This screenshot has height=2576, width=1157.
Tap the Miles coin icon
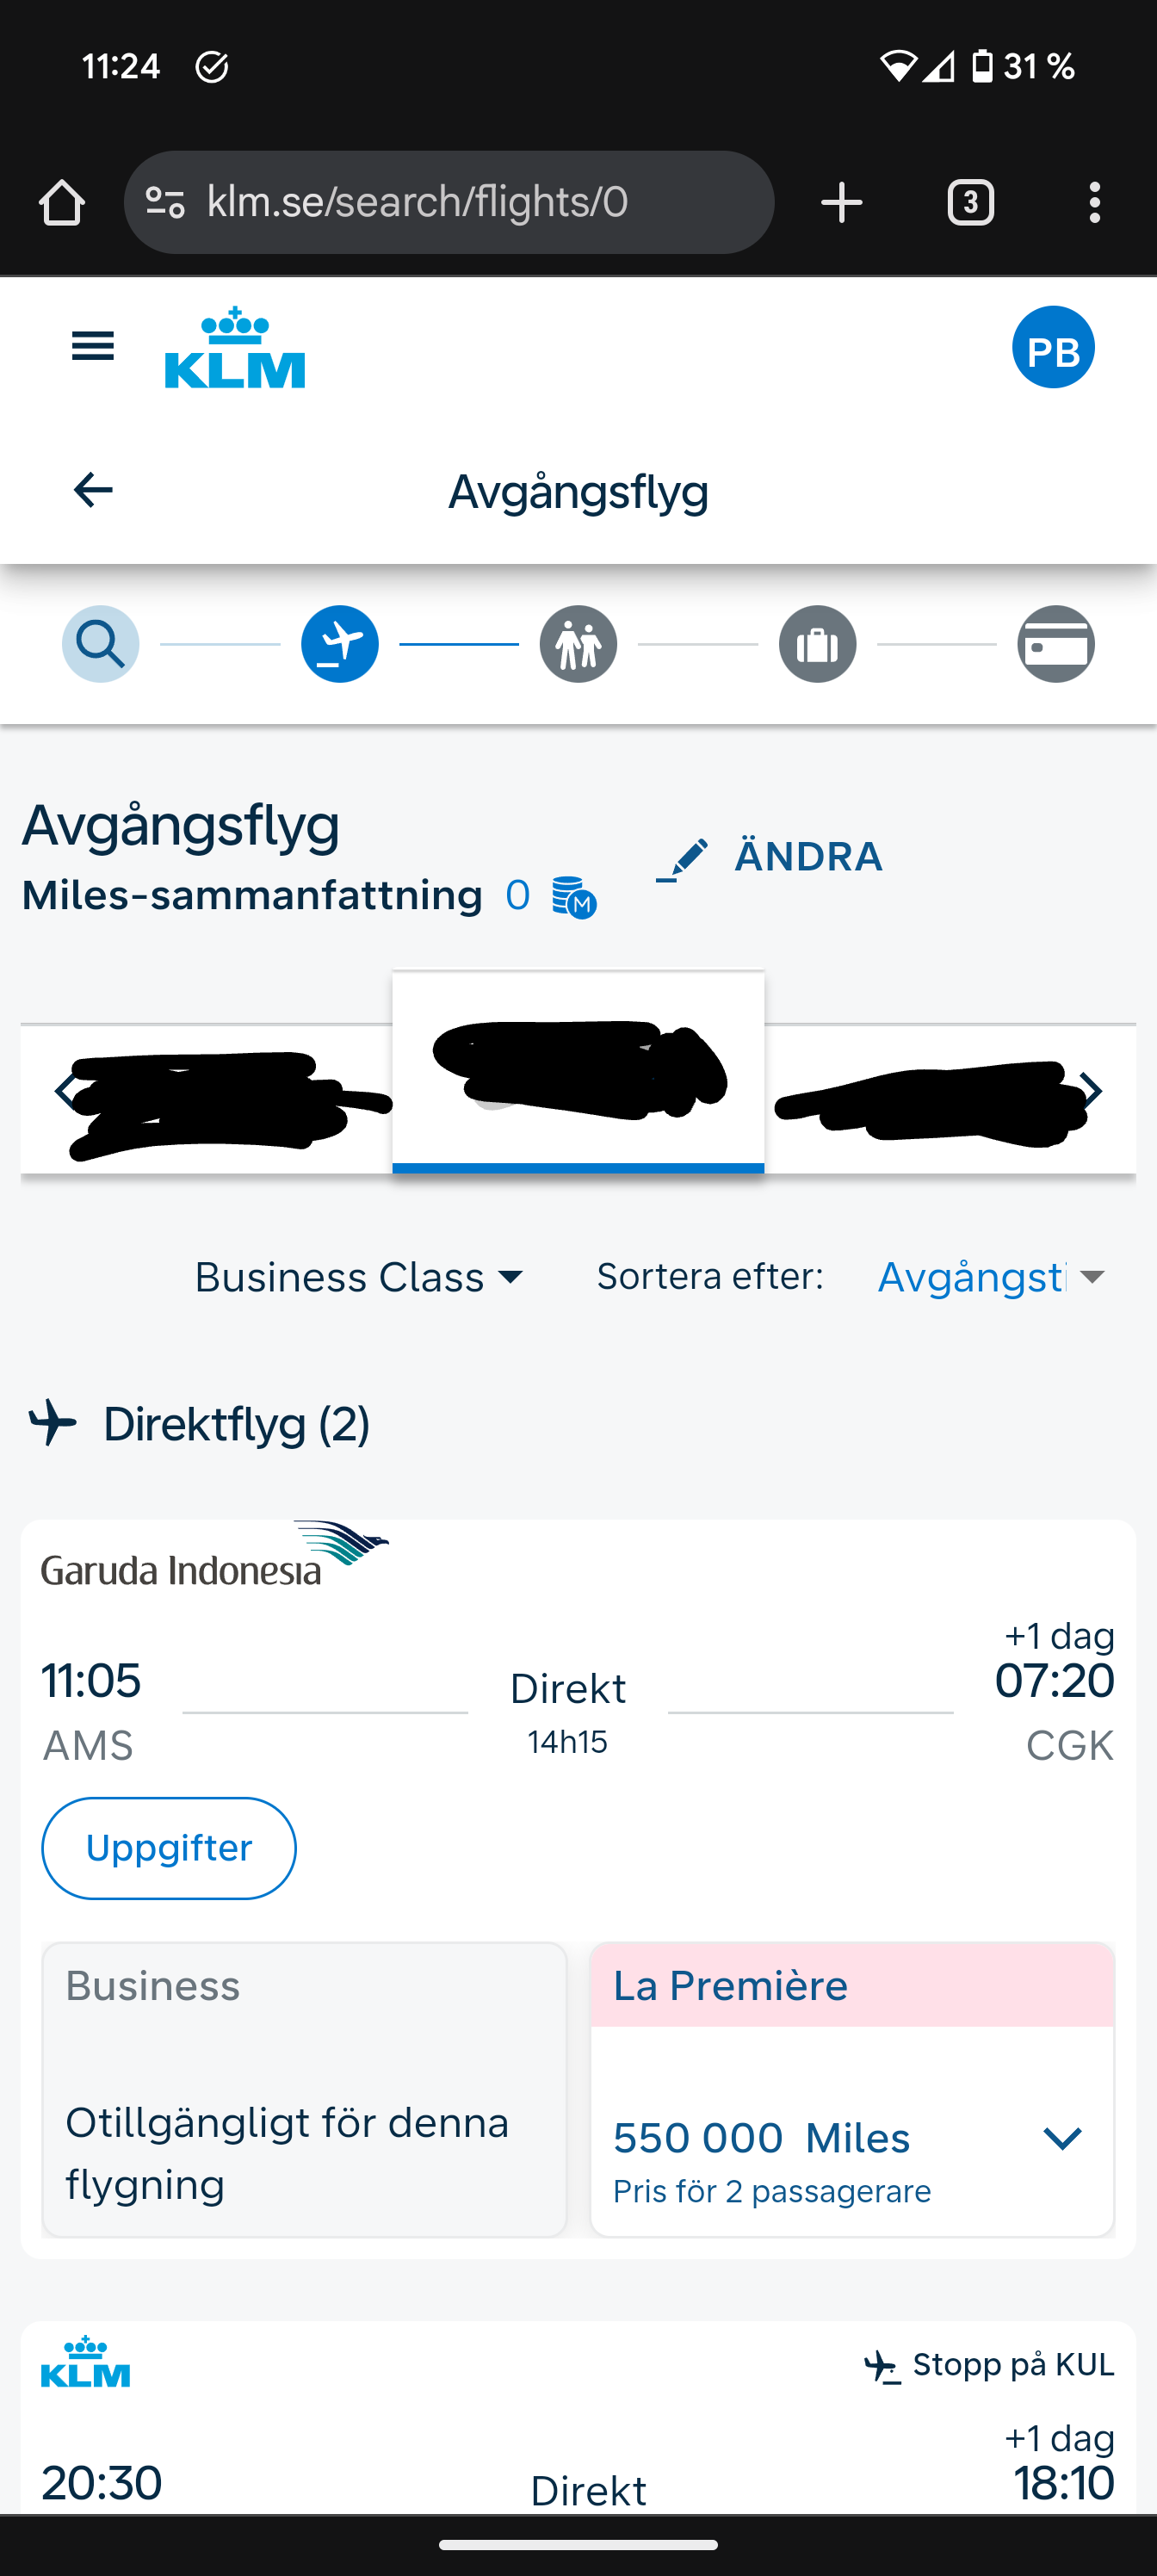tap(574, 897)
